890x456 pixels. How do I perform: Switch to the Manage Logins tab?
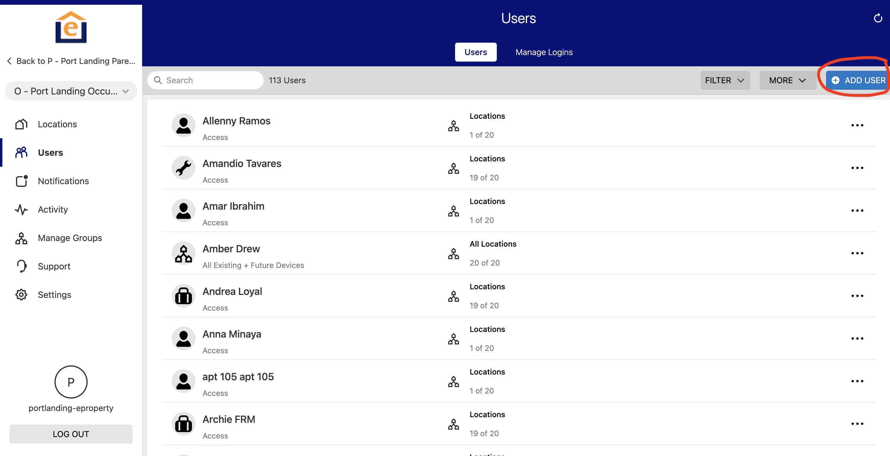544,52
